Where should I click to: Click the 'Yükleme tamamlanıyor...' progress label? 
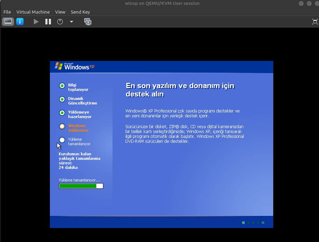[x=79, y=180]
